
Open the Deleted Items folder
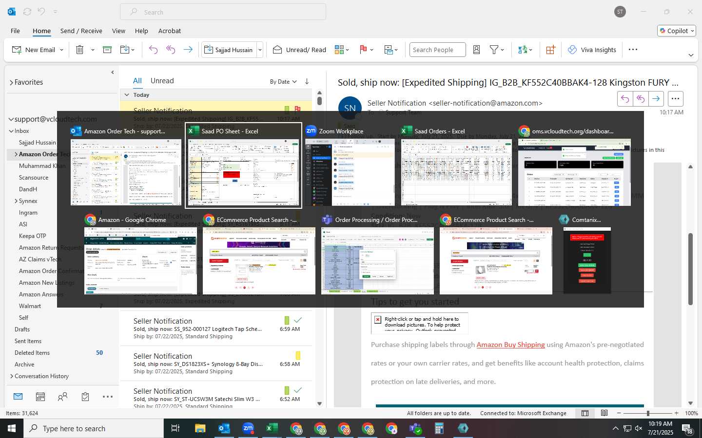32,353
